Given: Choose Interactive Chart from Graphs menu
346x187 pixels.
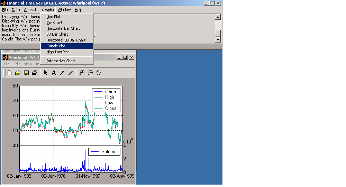Looking at the screenshot, I should tap(67, 61).
